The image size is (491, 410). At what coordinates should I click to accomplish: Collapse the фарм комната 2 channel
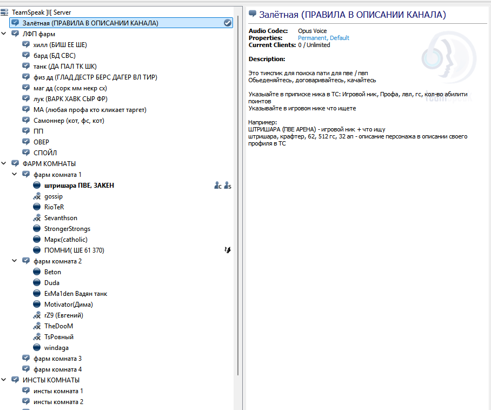click(15, 261)
